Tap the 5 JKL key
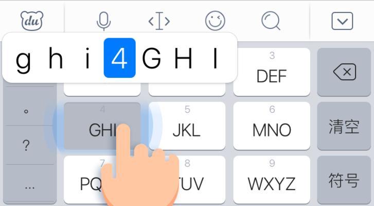 click(x=187, y=126)
